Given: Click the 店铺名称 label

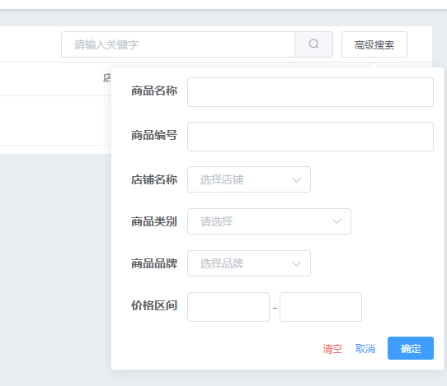Looking at the screenshot, I should (154, 179).
